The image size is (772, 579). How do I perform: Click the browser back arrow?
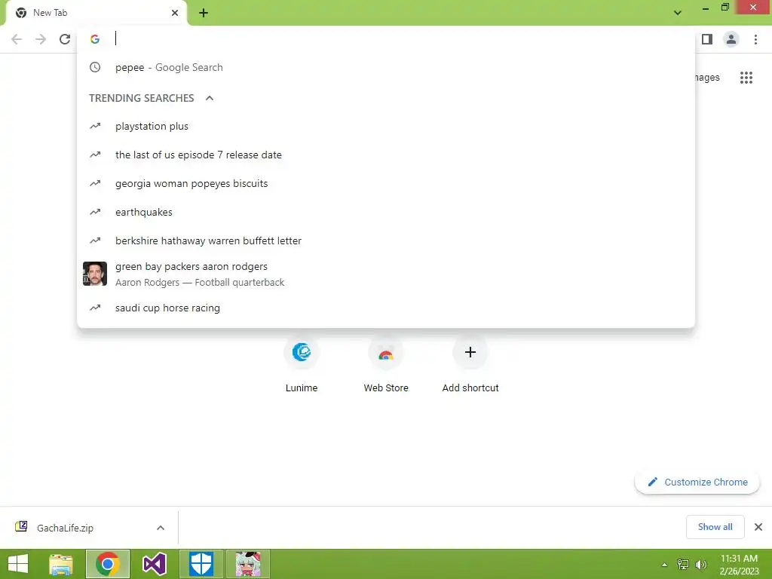pyautogui.click(x=17, y=39)
